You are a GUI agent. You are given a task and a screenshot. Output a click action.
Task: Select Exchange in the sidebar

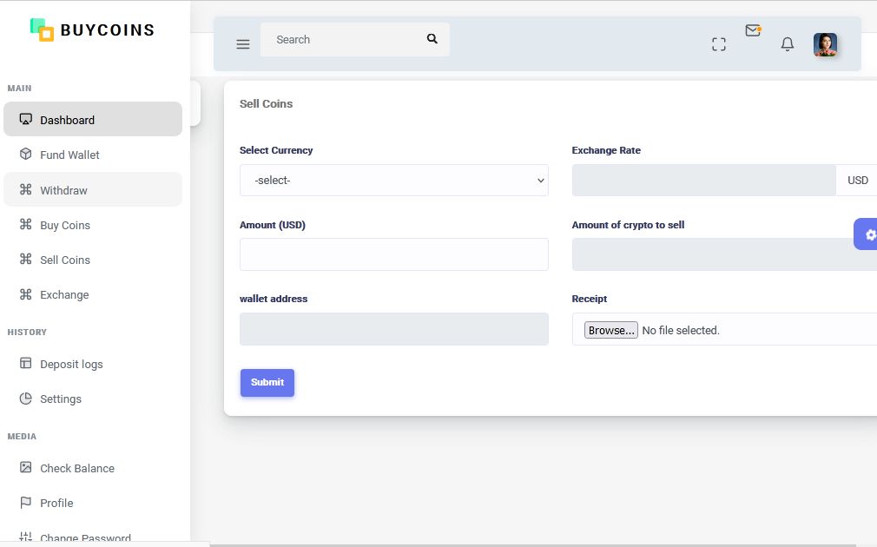64,294
